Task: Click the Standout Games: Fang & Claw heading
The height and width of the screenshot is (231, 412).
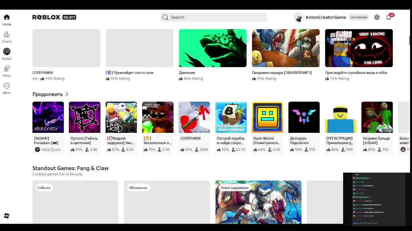Action: coord(70,168)
